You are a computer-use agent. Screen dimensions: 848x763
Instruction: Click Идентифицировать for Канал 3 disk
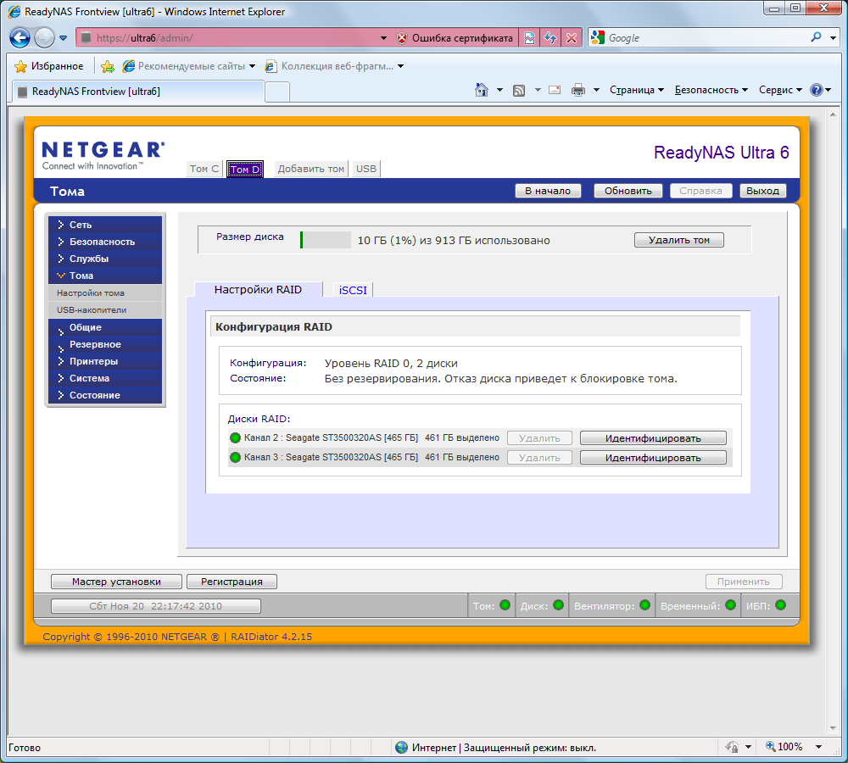[653, 458]
